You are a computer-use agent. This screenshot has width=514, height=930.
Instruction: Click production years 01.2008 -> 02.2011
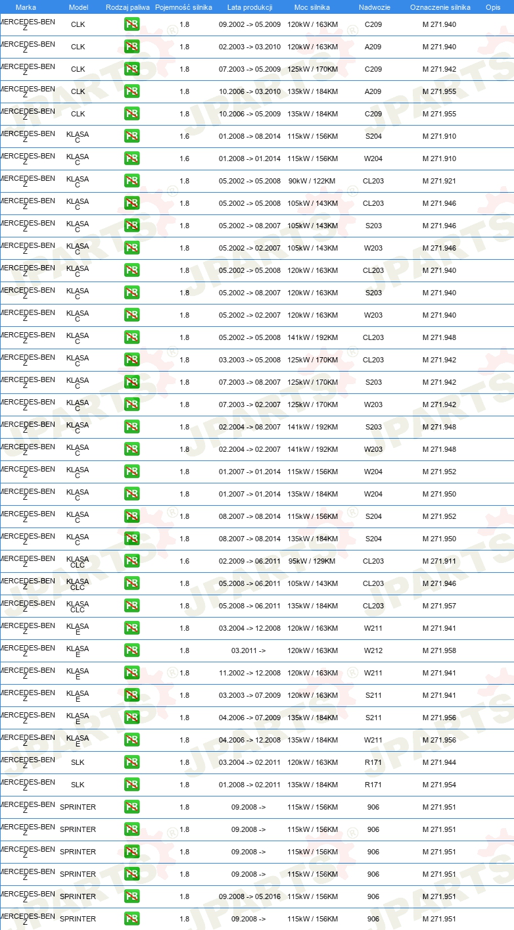pos(250,785)
